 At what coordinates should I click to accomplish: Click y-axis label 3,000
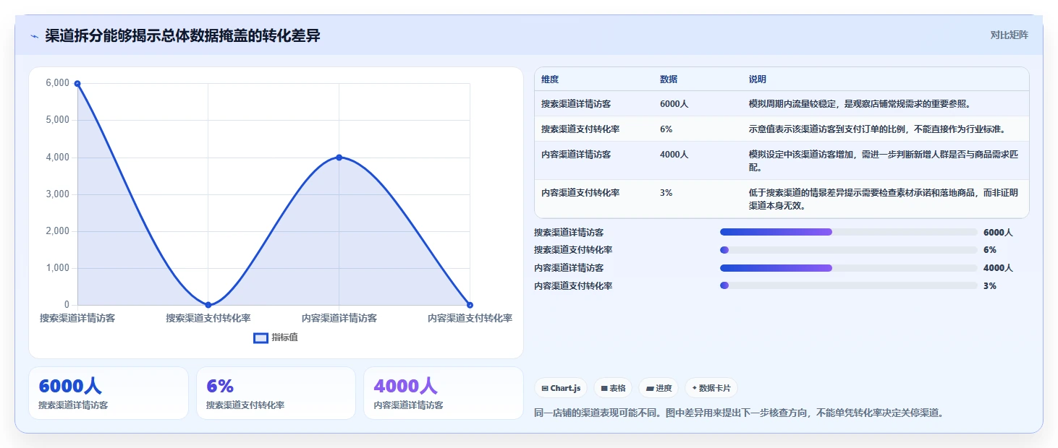point(57,194)
